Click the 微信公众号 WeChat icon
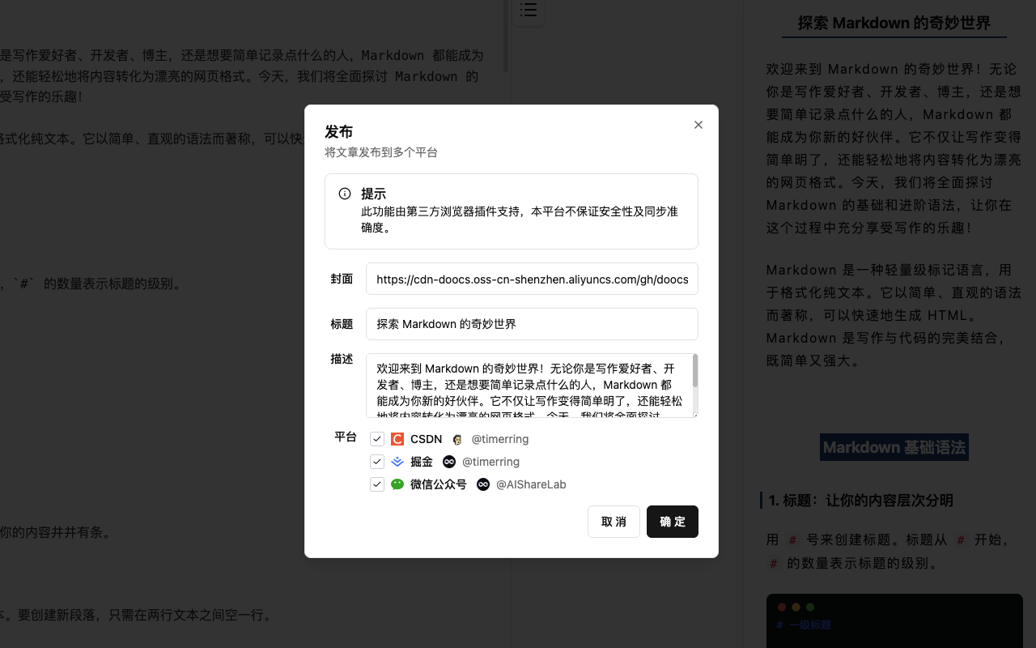Viewport: 1036px width, 648px height. pyautogui.click(x=397, y=484)
